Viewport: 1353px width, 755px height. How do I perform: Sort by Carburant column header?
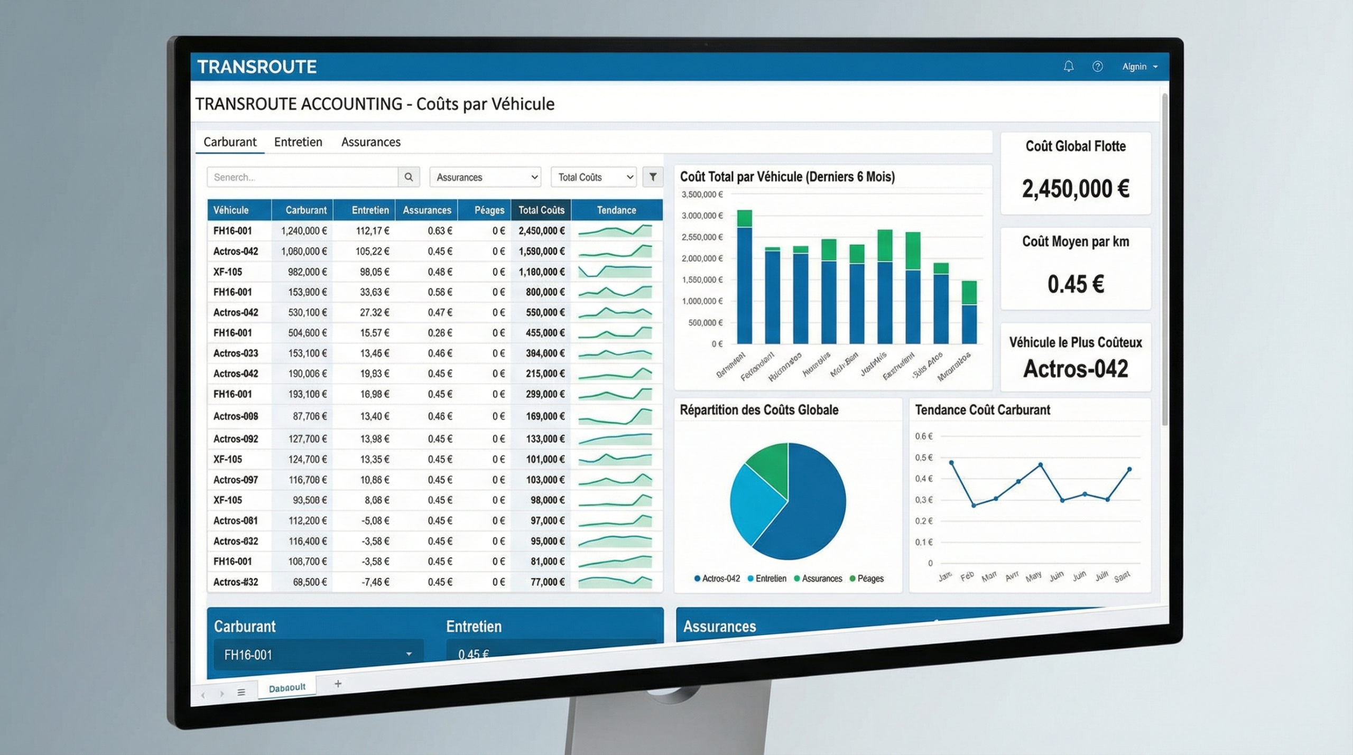(x=305, y=210)
